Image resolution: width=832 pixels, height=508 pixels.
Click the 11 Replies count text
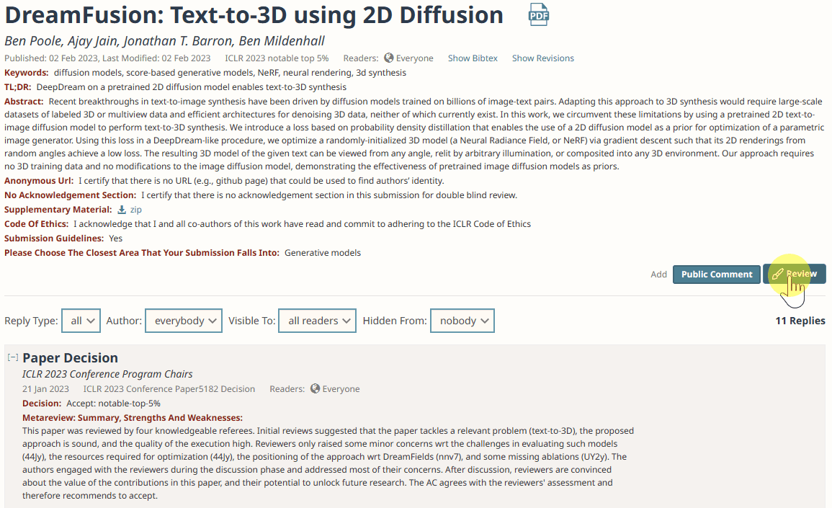coord(800,321)
